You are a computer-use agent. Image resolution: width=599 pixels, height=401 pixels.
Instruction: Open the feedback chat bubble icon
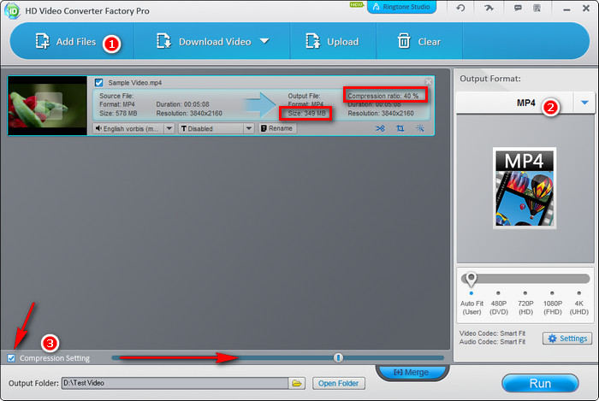tap(518, 8)
